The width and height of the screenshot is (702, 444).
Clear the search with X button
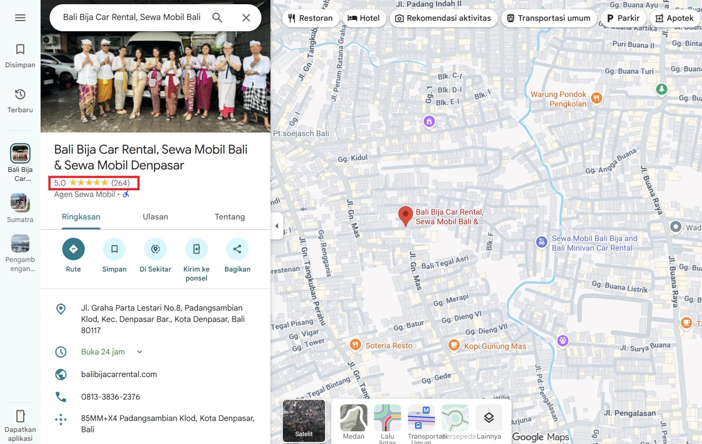(246, 17)
